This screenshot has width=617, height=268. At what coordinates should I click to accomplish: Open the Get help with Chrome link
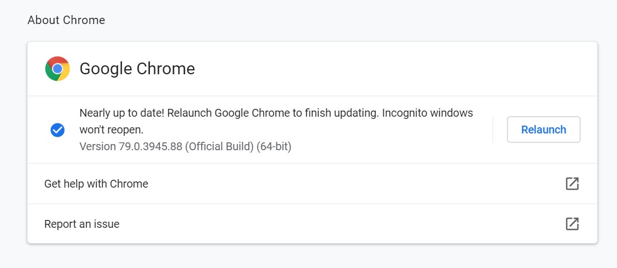pyautogui.click(x=96, y=184)
